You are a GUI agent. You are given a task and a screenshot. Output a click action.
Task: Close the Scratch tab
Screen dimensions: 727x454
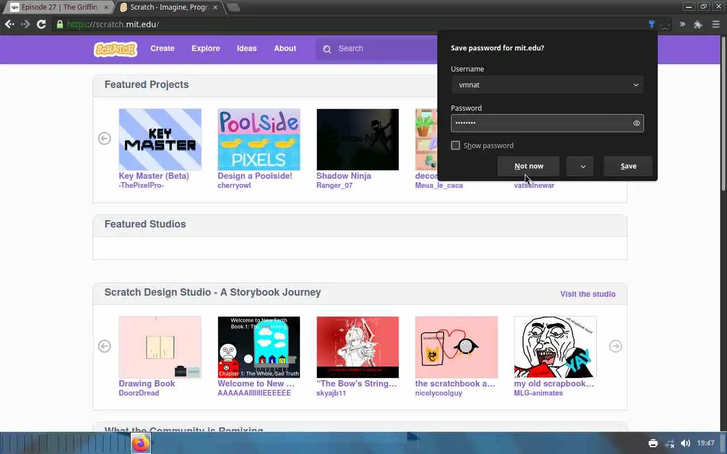(215, 7)
